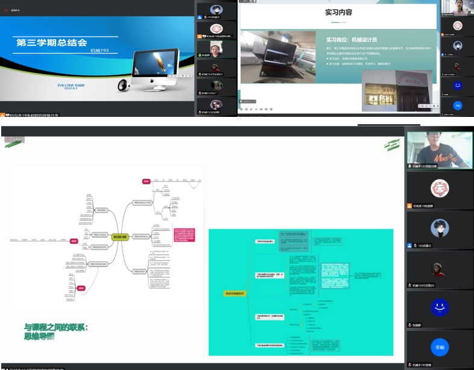Viewport: 474px width, 370px height.
Task: Select the blue smiley face avatar in the bottom window
Action: 439,307
